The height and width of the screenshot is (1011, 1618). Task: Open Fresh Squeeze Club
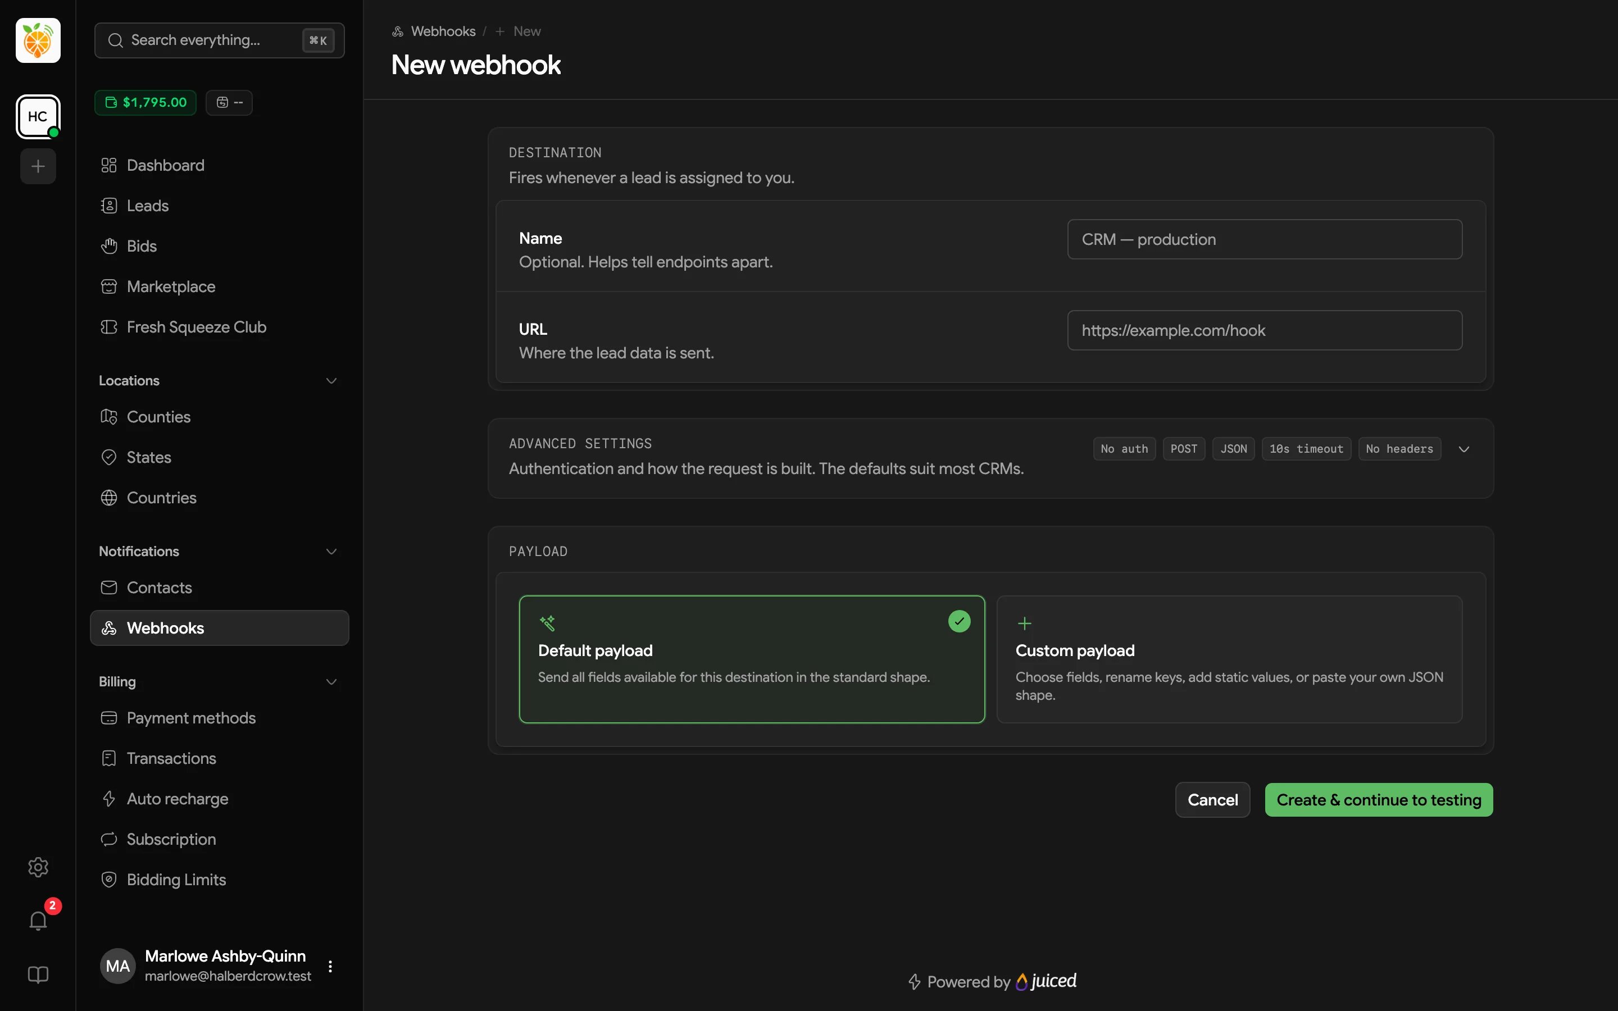pyautogui.click(x=219, y=327)
